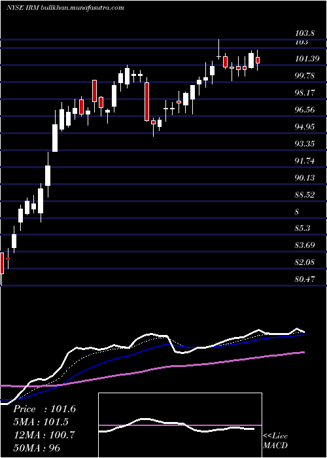Select the 98.17 price axis label
Image resolution: width=327 pixels, height=458 pixels.
pyautogui.click(x=305, y=93)
